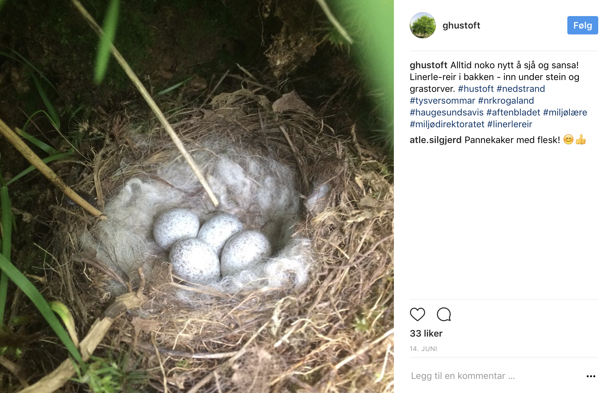Open the three-dot more options menu
613x393 pixels.
coord(591,376)
